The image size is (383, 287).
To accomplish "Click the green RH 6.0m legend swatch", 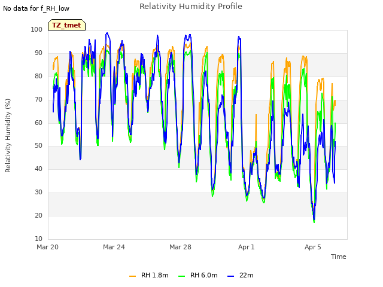I will click(x=182, y=276).
